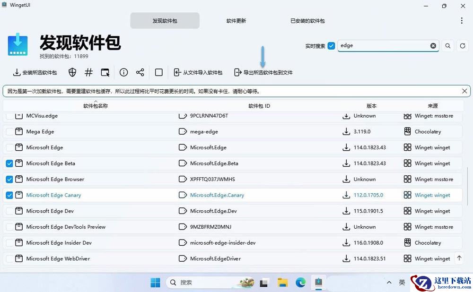Click scroll-to-top arrow in the list
The height and width of the screenshot is (292, 473).
point(459,258)
